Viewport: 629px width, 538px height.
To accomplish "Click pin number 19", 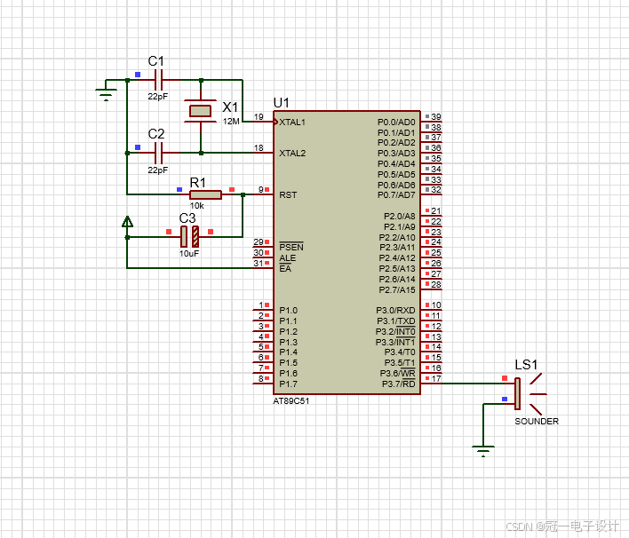I will coord(259,116).
